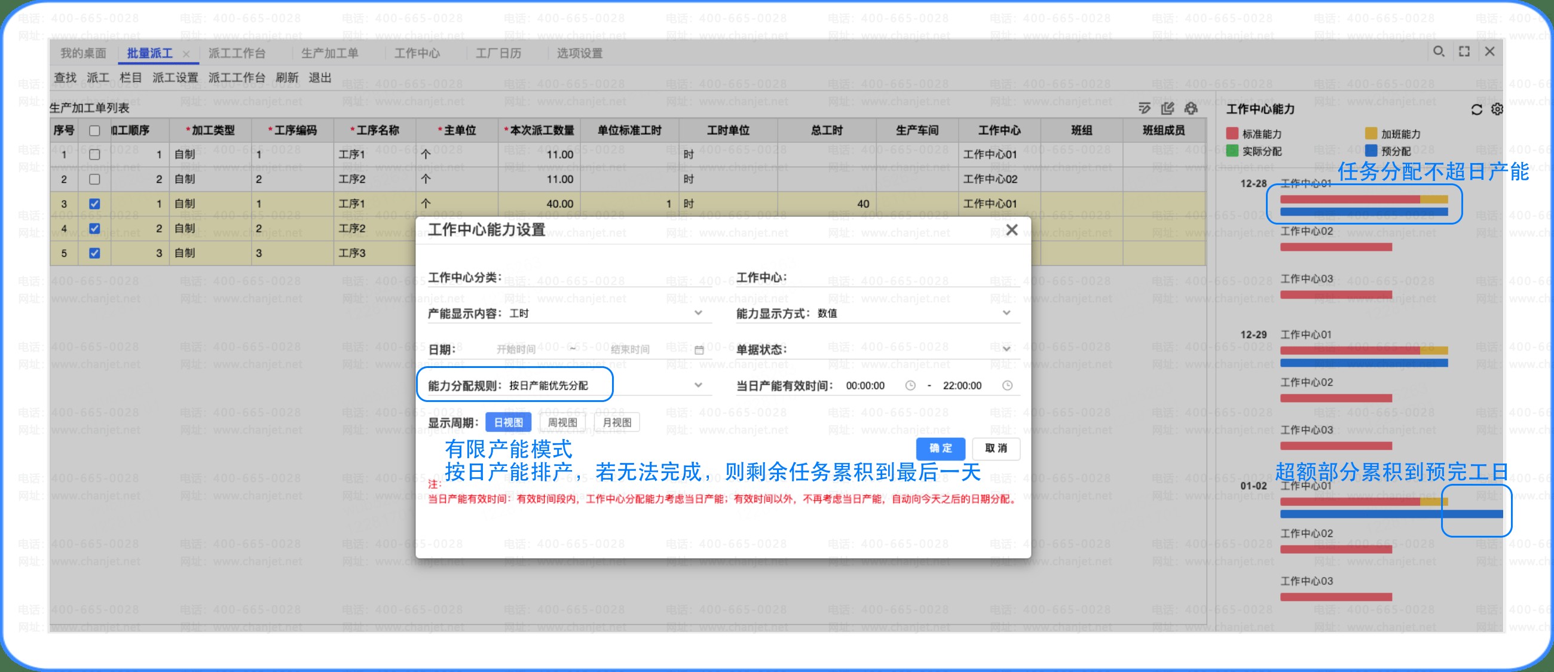Click the table edit pencil icon
This screenshot has height=672, width=1554.
point(1168,109)
